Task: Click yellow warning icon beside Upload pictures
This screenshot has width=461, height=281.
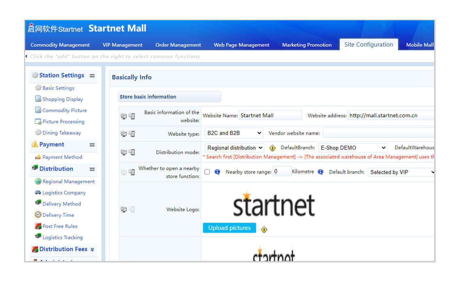Action: click(264, 230)
